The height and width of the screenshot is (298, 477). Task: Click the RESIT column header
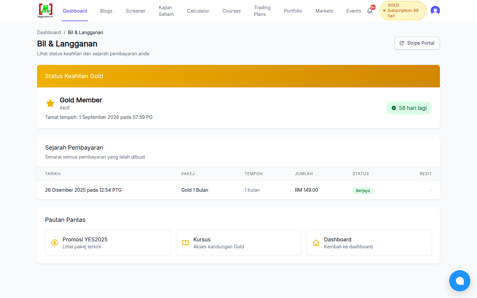pyautogui.click(x=426, y=174)
